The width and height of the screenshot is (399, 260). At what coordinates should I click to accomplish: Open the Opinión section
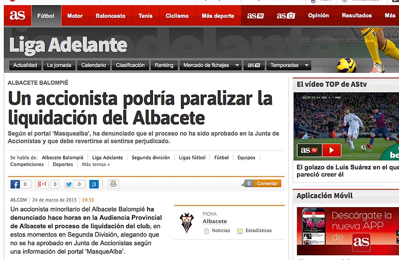point(318,16)
